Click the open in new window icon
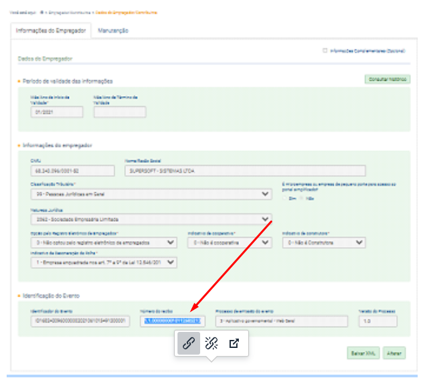The image size is (429, 382). (234, 343)
